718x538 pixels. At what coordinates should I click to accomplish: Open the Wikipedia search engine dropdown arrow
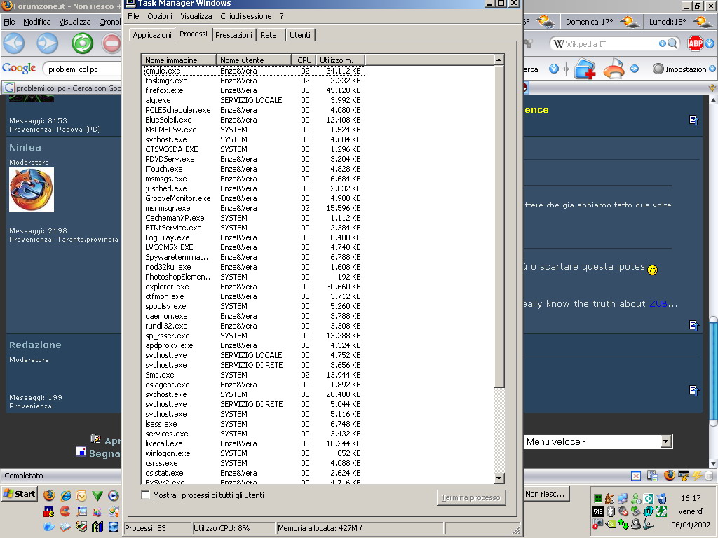click(662, 43)
